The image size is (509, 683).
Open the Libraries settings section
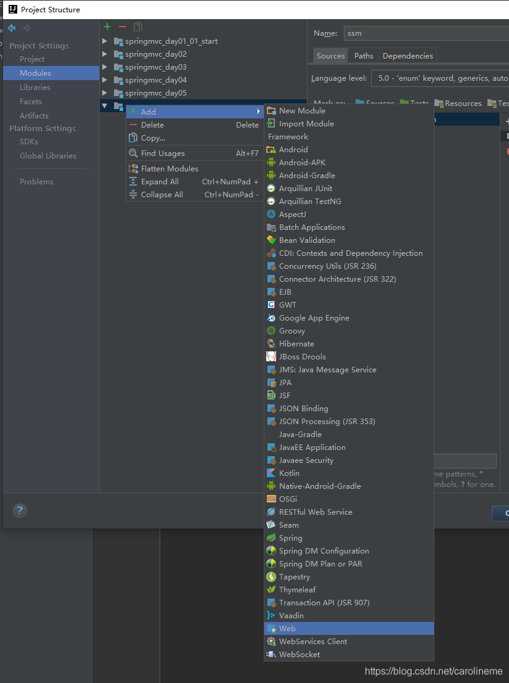click(x=51, y=87)
